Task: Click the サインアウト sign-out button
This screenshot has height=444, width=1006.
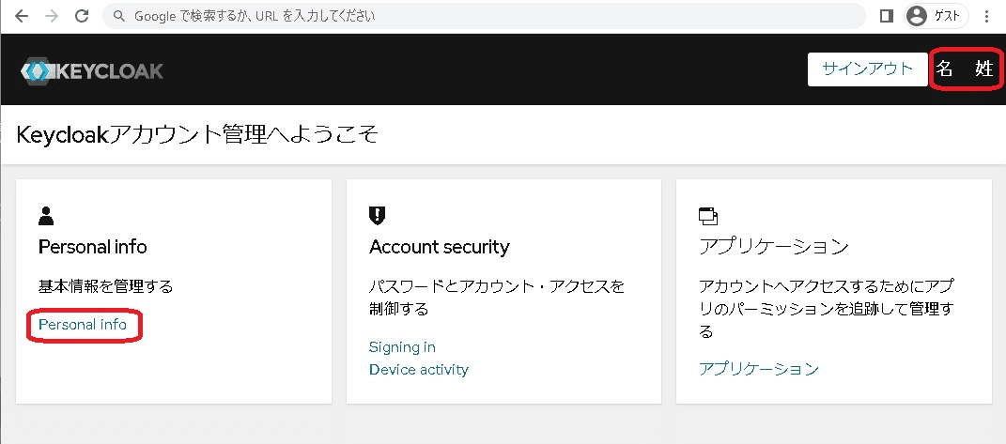Action: coord(867,69)
